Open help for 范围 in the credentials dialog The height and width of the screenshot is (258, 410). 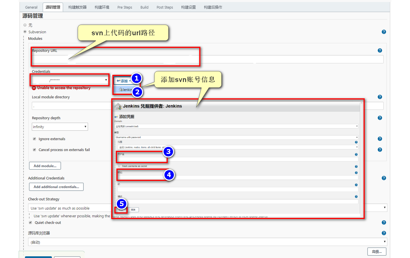[x=356, y=142]
